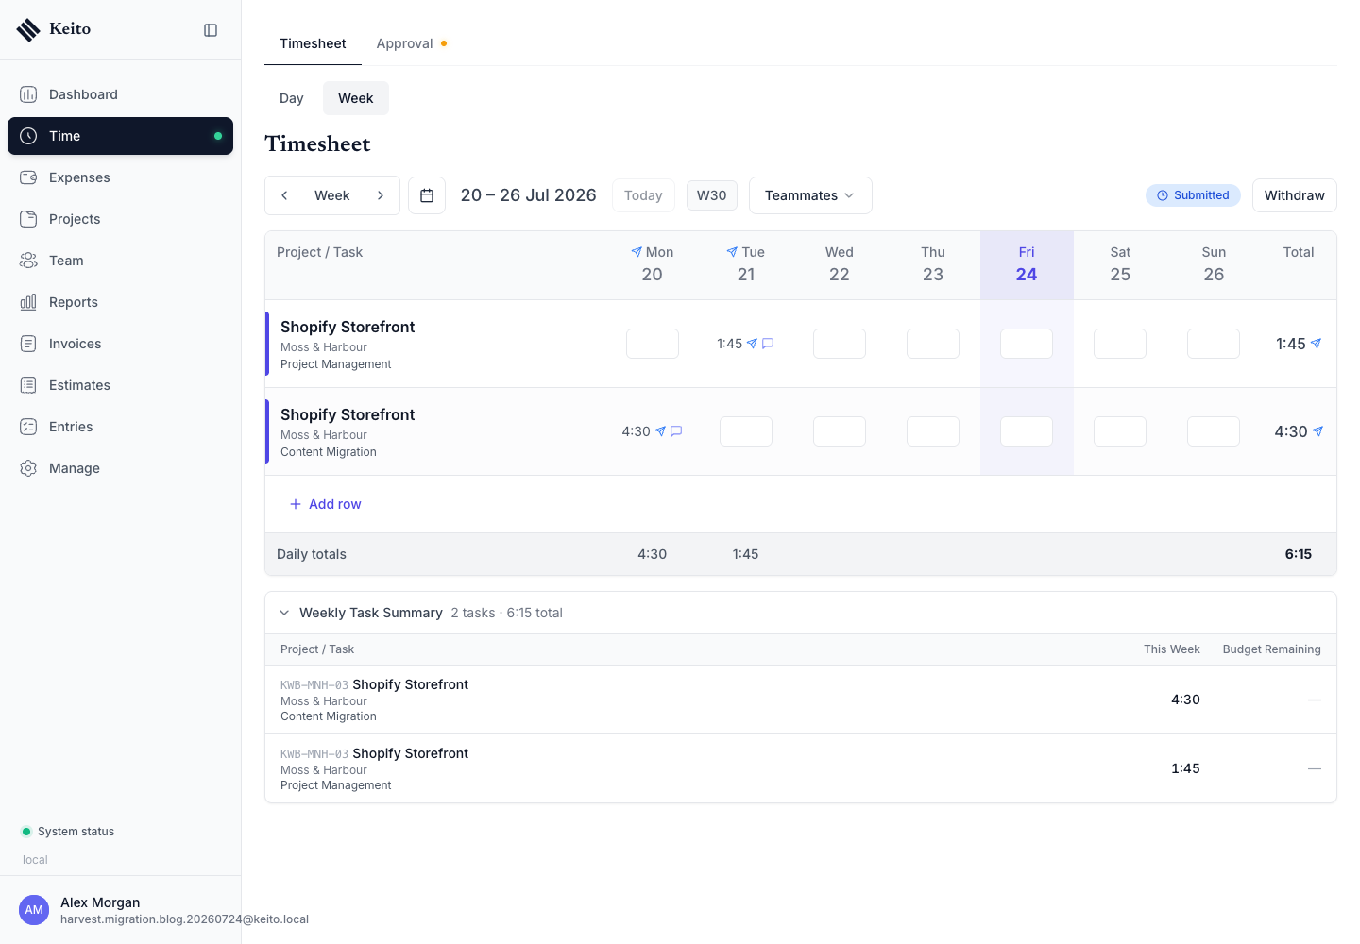1360x944 pixels.
Task: Go to previous week arrow
Action: [284, 195]
